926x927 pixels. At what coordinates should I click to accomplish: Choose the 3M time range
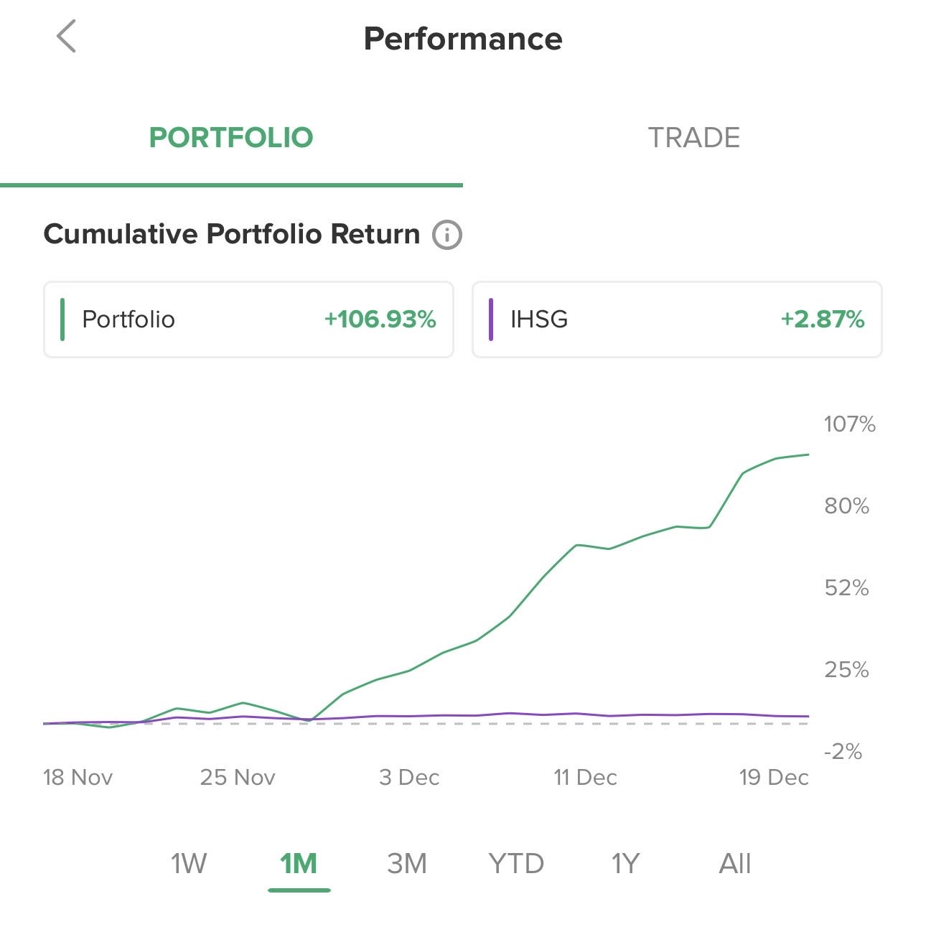click(407, 863)
